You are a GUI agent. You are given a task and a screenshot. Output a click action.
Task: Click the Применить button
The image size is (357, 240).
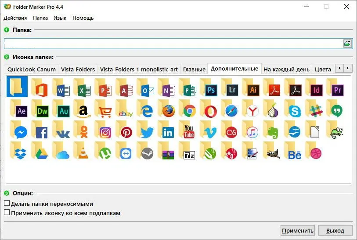[298, 230]
